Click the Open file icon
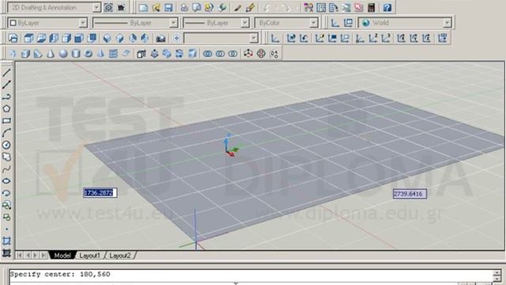Image resolution: width=506 pixels, height=285 pixels. [157, 7]
